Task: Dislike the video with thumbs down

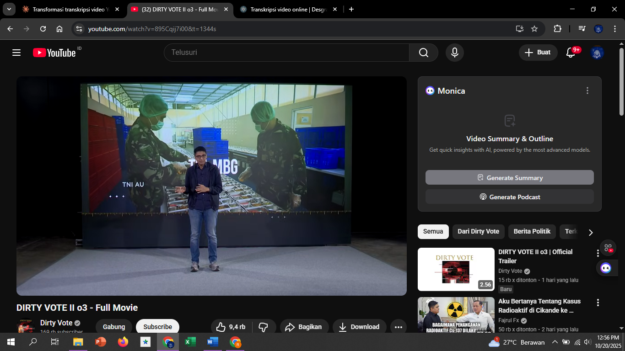Action: coord(263,327)
